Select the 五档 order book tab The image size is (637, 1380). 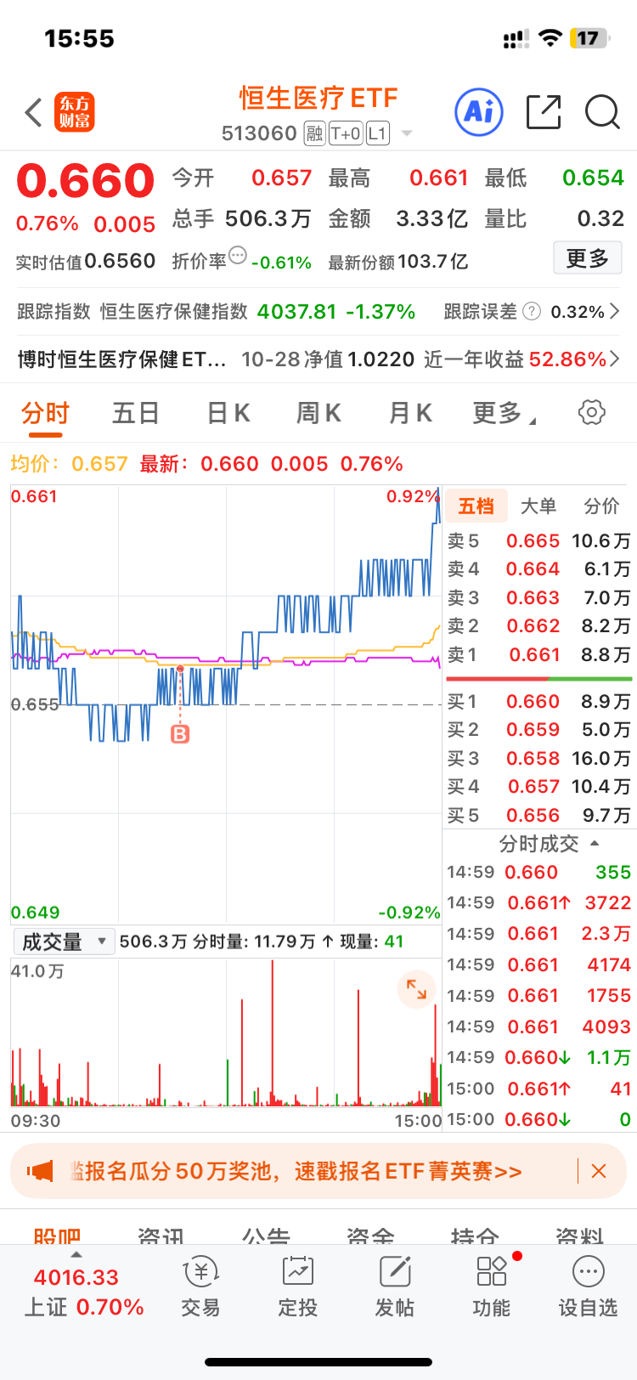(x=476, y=506)
